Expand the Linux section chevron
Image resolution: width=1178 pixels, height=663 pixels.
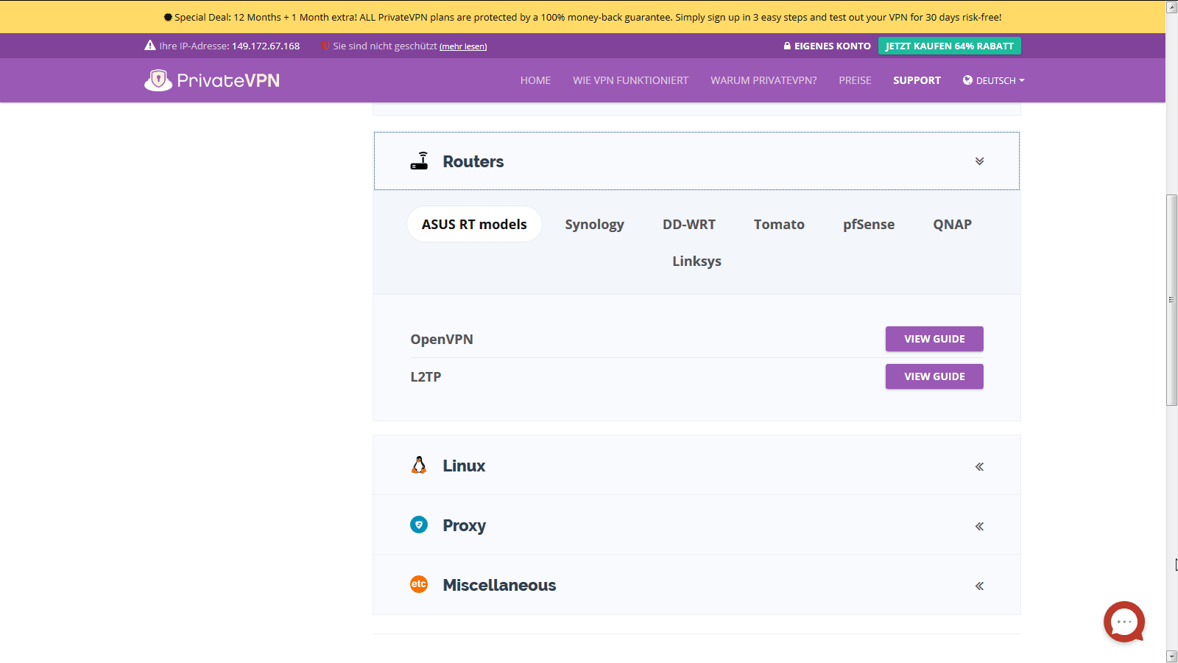coord(979,466)
